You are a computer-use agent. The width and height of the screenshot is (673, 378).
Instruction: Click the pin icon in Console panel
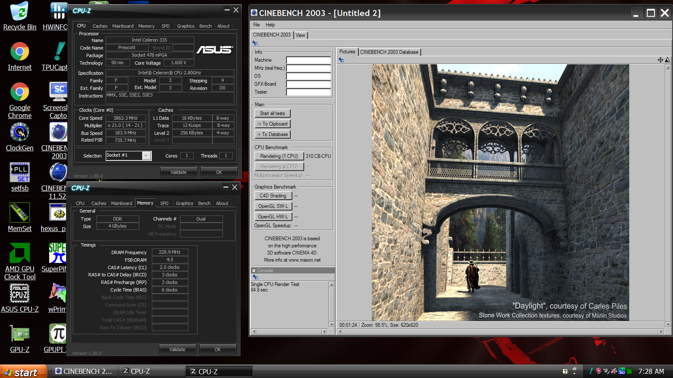pyautogui.click(x=255, y=277)
